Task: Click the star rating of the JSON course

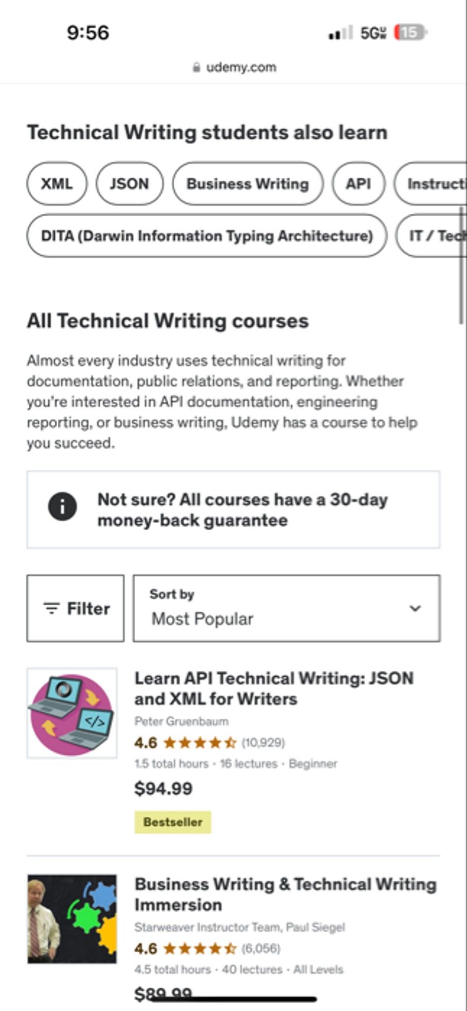Action: [199, 742]
